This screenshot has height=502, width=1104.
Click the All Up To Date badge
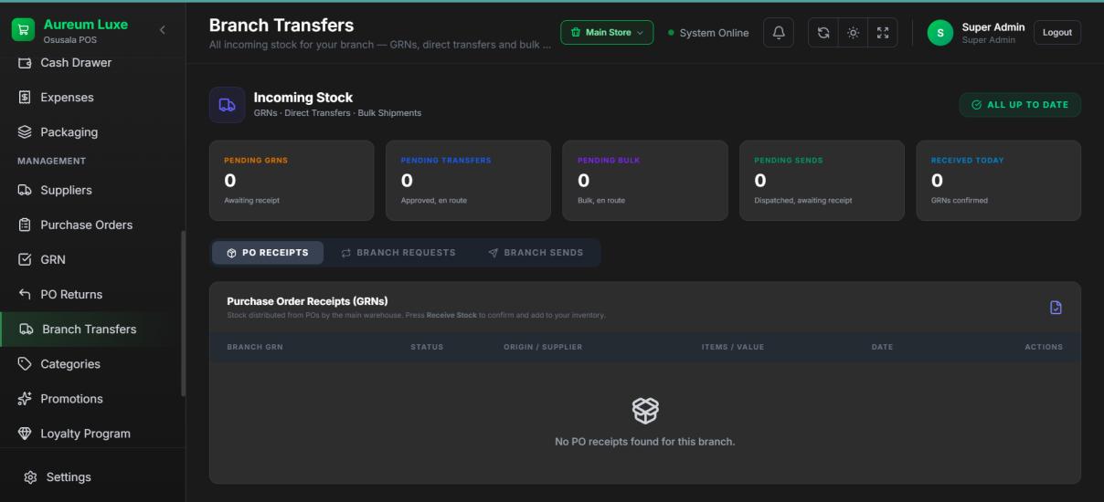[1020, 105]
